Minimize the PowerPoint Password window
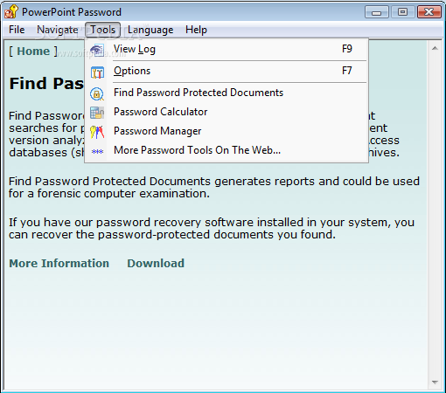The height and width of the screenshot is (393, 446). [x=377, y=12]
